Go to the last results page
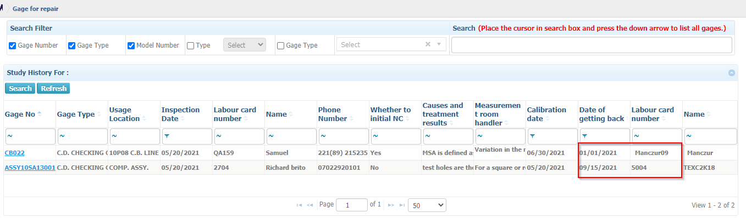The width and height of the screenshot is (746, 218). pyautogui.click(x=402, y=205)
